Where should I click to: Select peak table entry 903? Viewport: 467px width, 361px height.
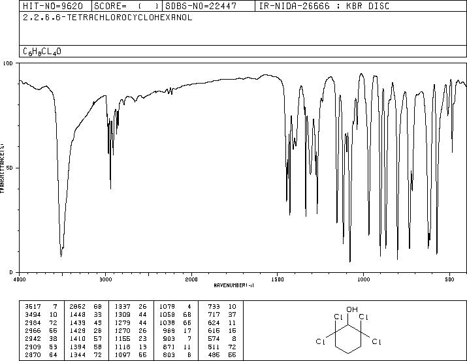pos(169,339)
